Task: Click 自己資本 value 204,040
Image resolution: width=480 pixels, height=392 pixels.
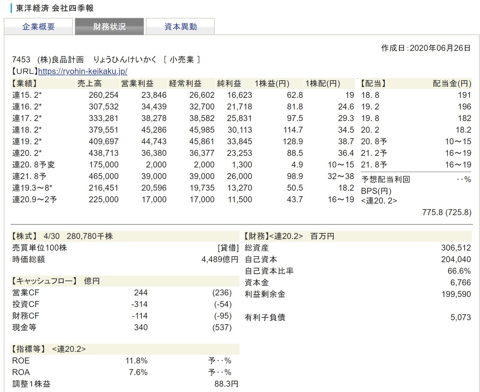Action: [x=456, y=259]
